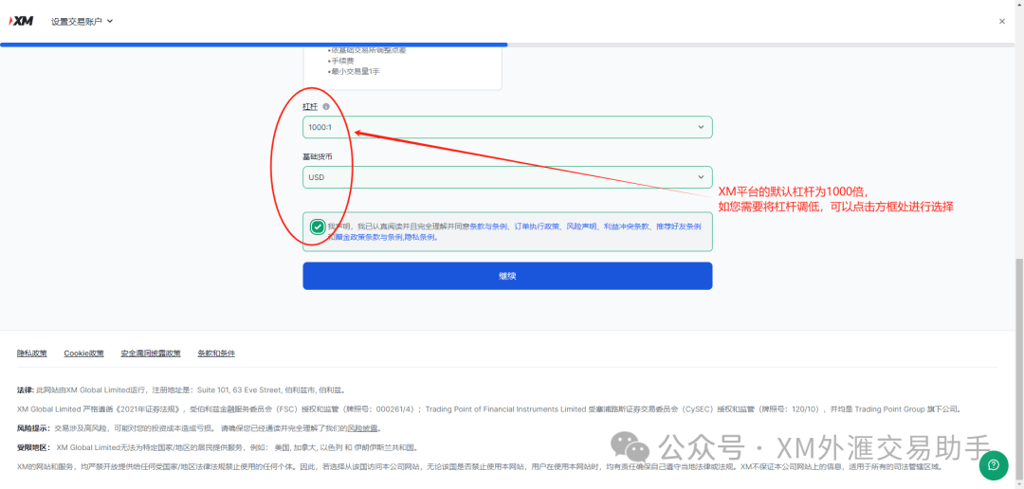Open the base currency USD dropdown

507,177
